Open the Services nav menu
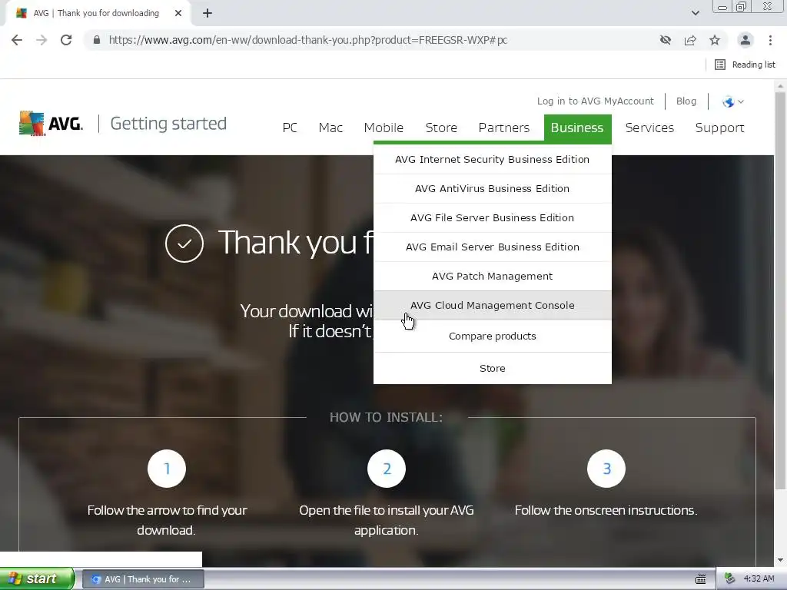787x590 pixels. coord(649,128)
